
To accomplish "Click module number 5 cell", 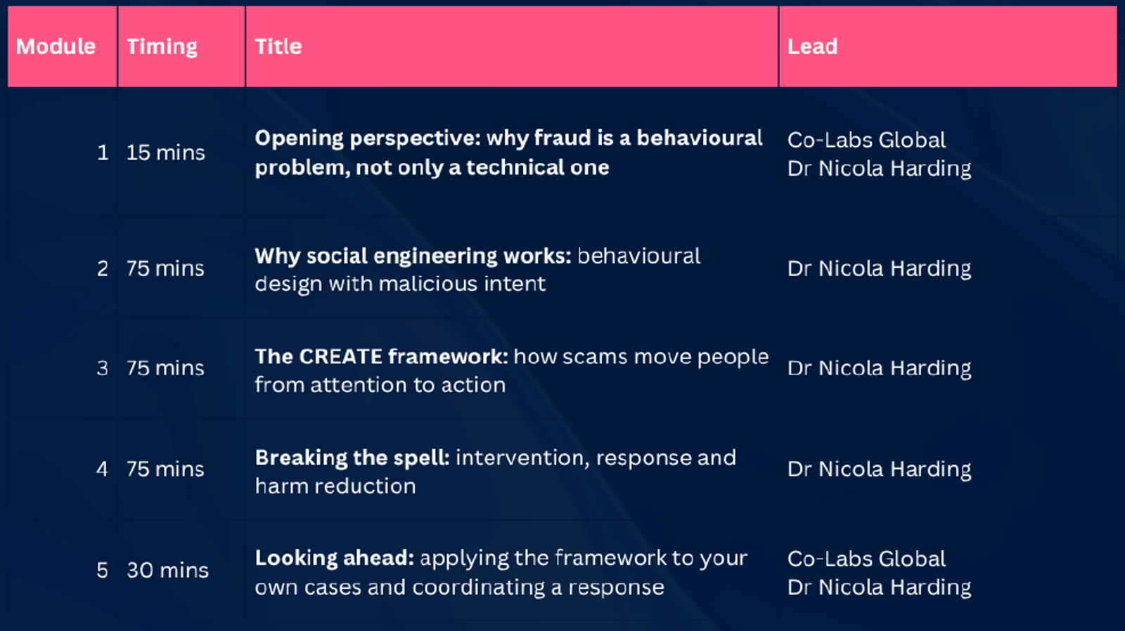I will [x=103, y=570].
